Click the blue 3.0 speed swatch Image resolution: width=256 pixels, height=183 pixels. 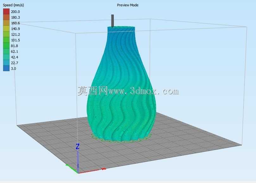coord(6,69)
